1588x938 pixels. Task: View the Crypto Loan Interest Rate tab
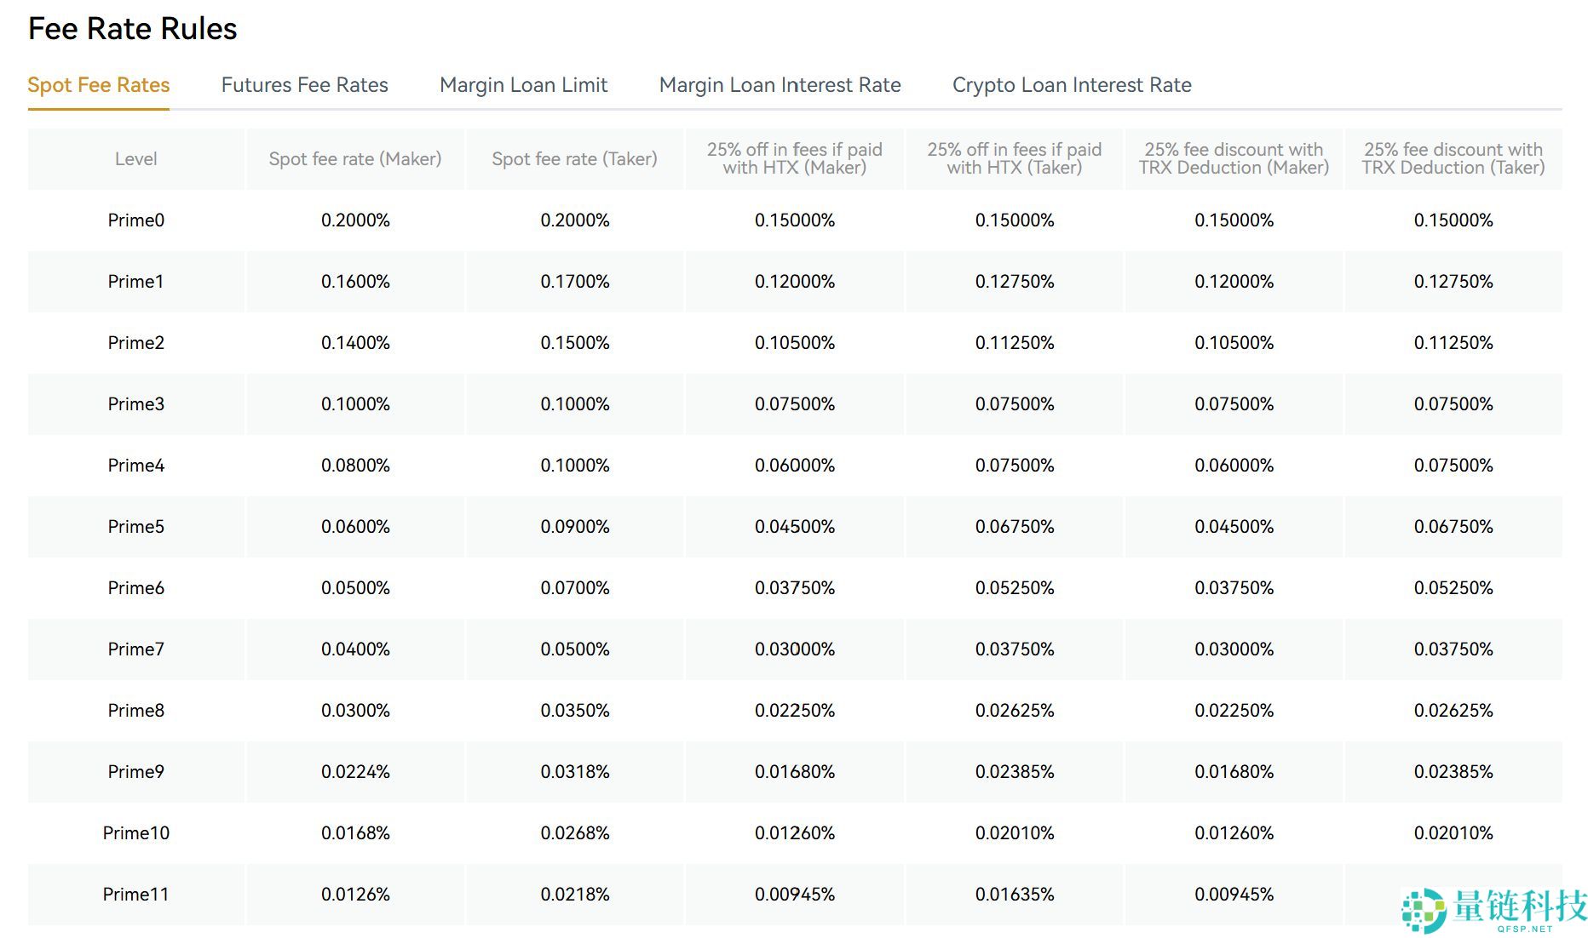click(1072, 85)
